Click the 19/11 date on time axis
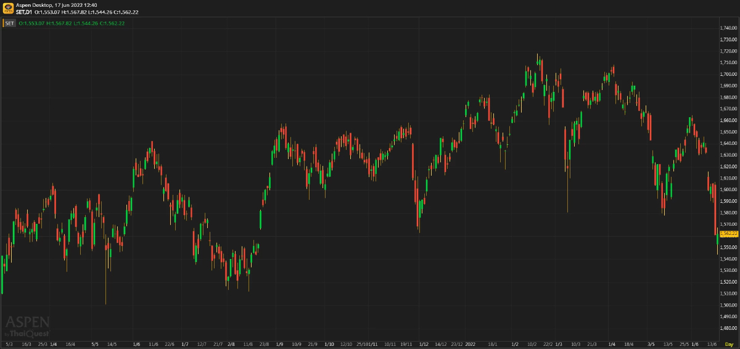Screen dimensions: 740x349 click(406, 344)
